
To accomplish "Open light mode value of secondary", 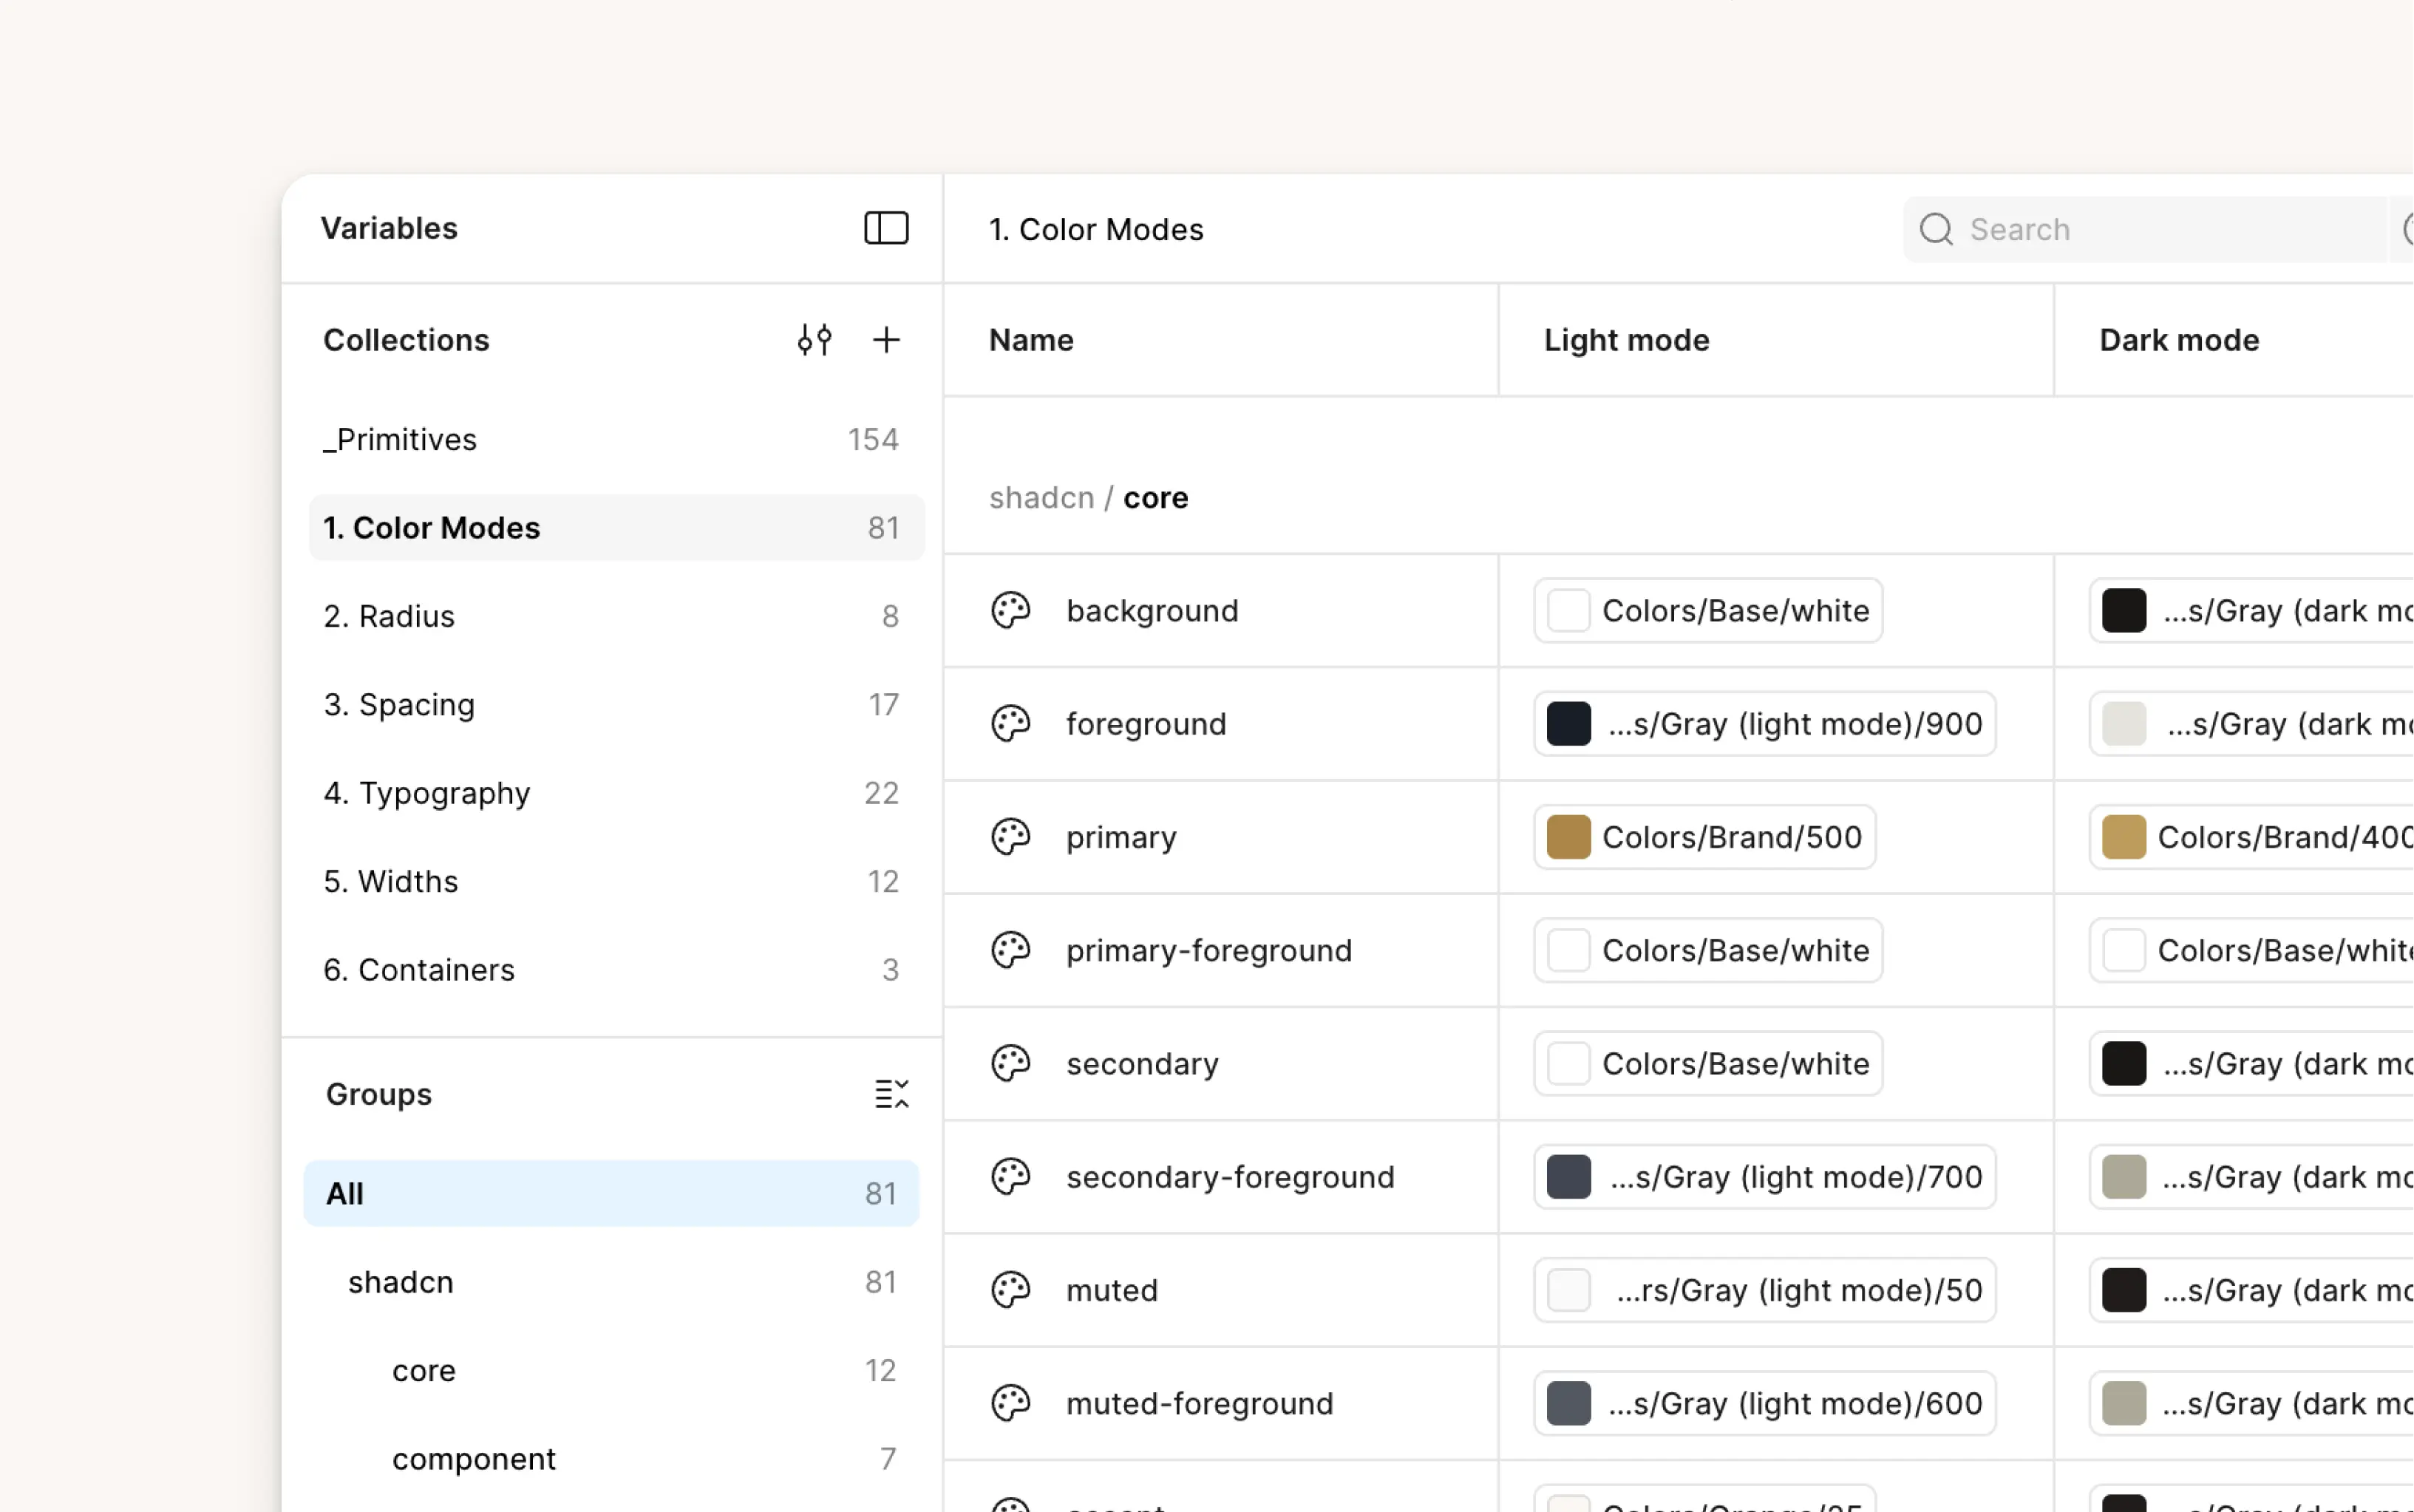I will click(1708, 1063).
